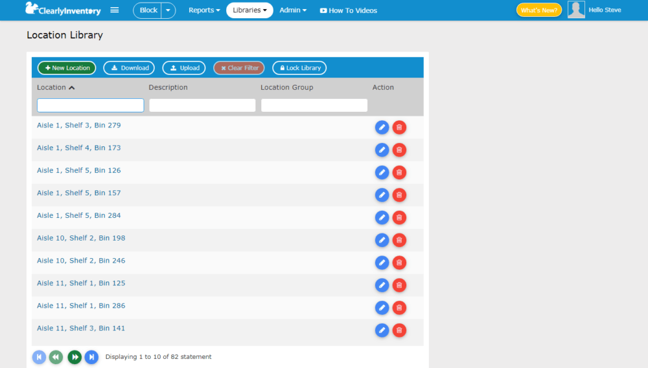The height and width of the screenshot is (368, 648).
Task: Clear Filter on the table
Action: pyautogui.click(x=239, y=68)
